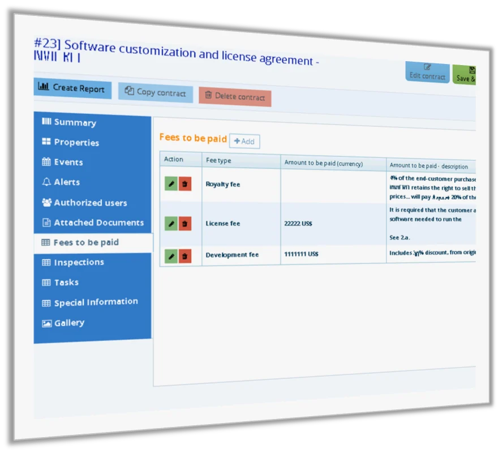The image size is (498, 453).
Task: Select Fees to be paid menu item
Action: [93, 242]
